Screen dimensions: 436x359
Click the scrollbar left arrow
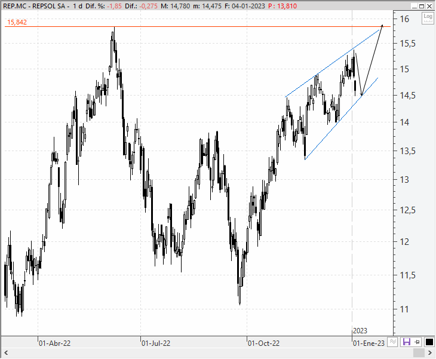coord(6,353)
